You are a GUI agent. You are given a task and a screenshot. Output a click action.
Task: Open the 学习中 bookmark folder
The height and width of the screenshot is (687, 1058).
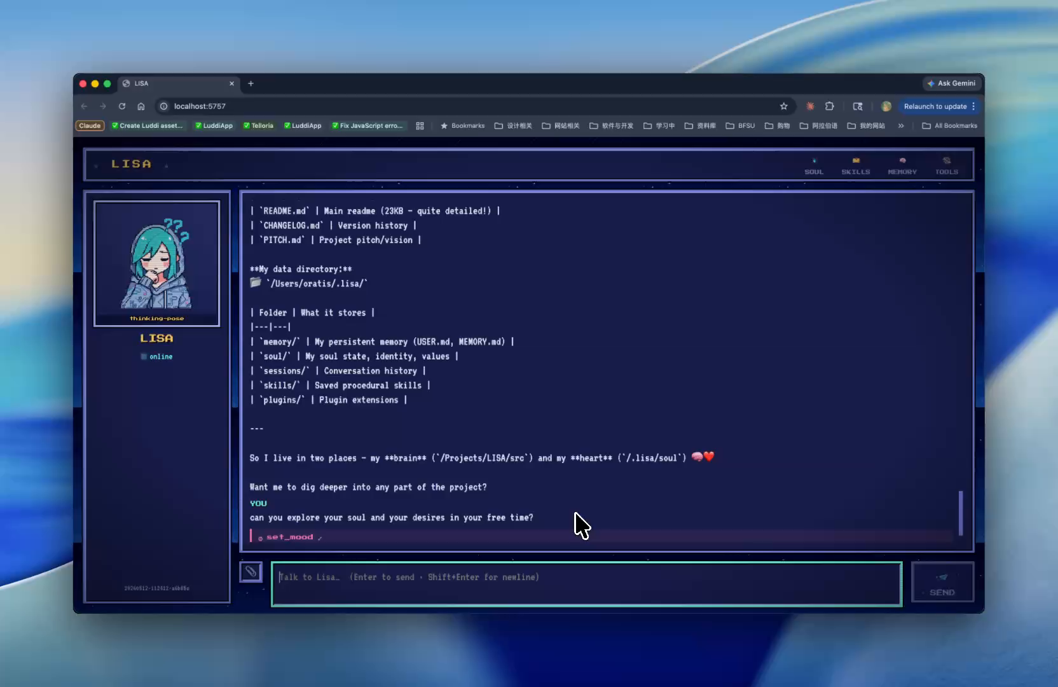[x=659, y=126]
